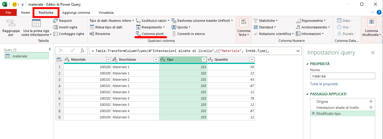
Task: Click the smiley feedback icon
Action: (x=14, y=4)
